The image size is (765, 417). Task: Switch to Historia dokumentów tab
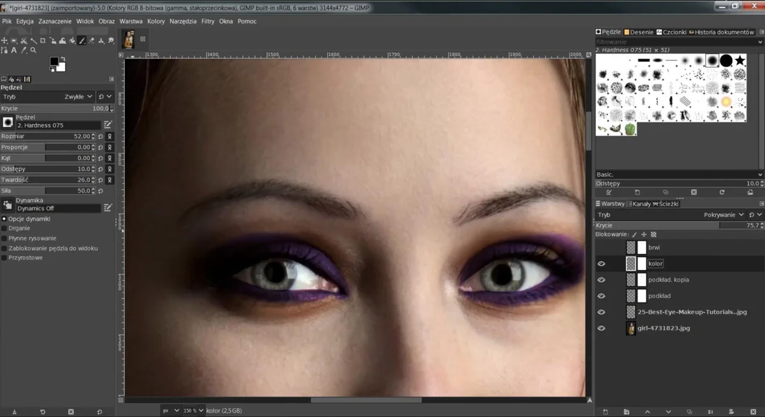point(721,32)
